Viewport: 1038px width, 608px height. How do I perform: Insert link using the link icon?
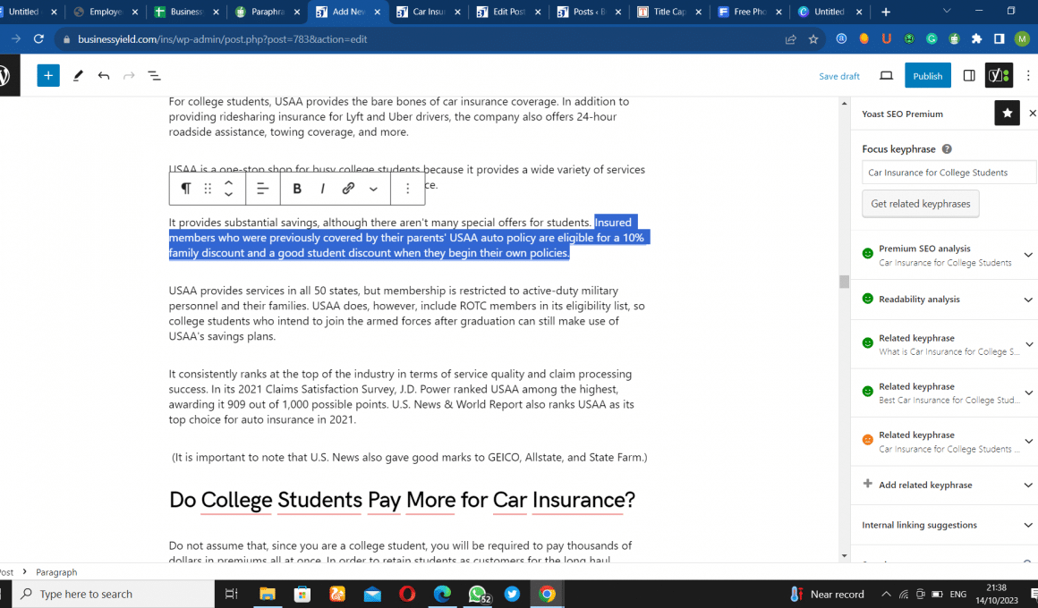(348, 189)
